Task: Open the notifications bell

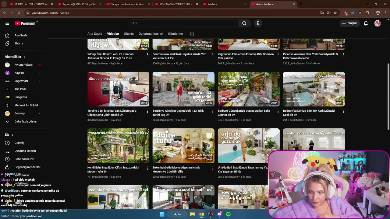Action: pyautogui.click(x=366, y=23)
